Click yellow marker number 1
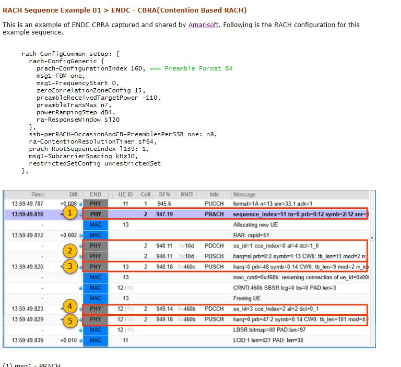The image size is (401, 367). [69, 213]
